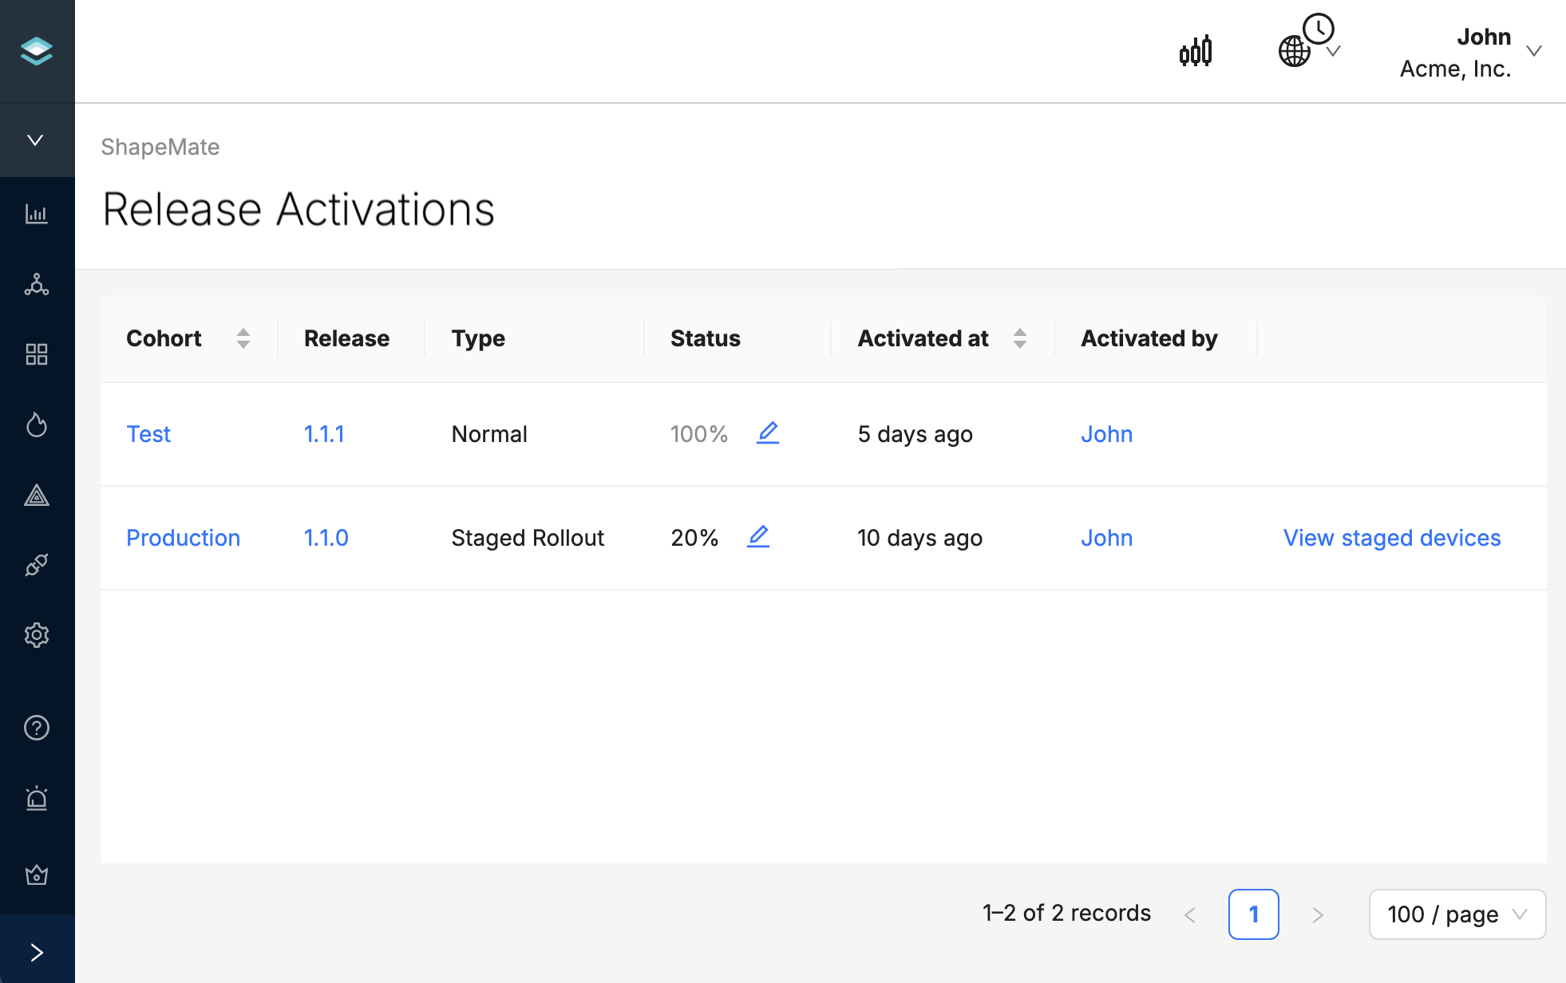
Task: Click the View staged devices link
Action: [1391, 538]
